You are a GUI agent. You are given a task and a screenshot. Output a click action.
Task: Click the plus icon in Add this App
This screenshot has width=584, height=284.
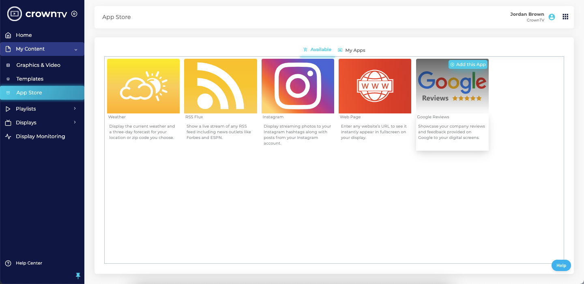pos(452,65)
